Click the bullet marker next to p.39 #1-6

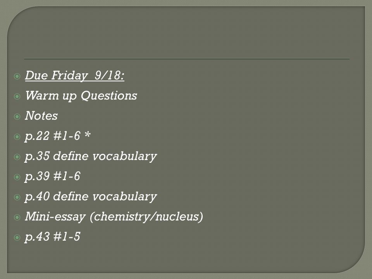pos(17,177)
